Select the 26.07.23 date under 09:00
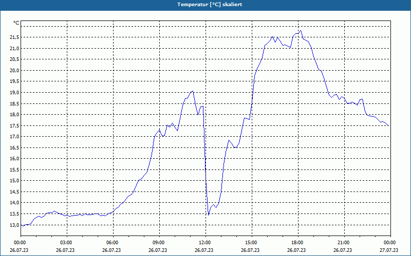This screenshot has width=411, height=256. (158, 250)
